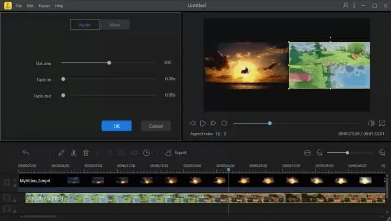Click the horizontal timeline scrollbar
This screenshot has height=221, width=391.
(40, 216)
